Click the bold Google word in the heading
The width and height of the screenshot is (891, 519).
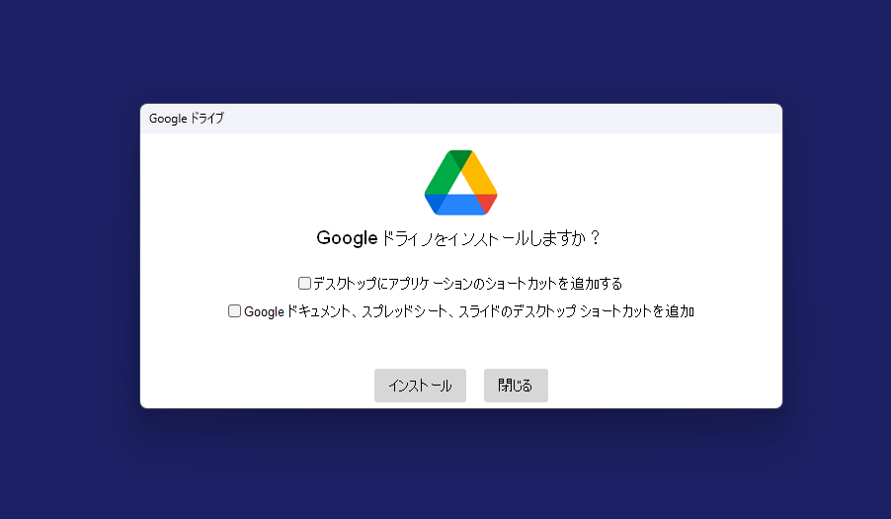click(x=347, y=238)
